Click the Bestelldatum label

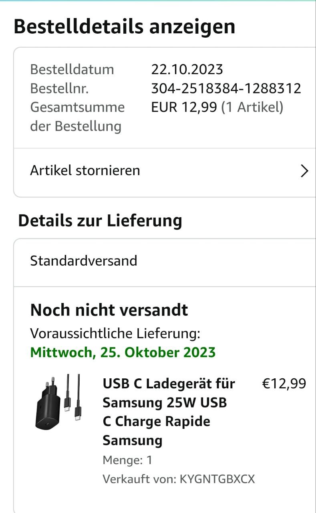tap(72, 70)
